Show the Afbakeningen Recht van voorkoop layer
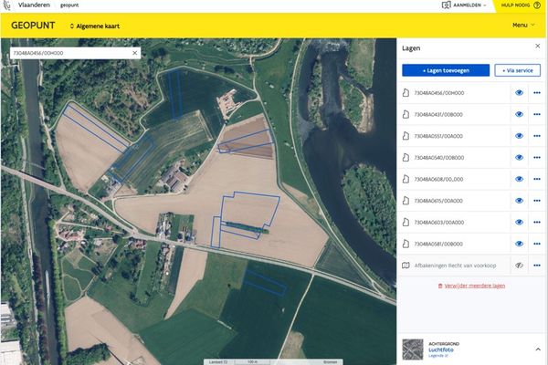 coord(519,265)
